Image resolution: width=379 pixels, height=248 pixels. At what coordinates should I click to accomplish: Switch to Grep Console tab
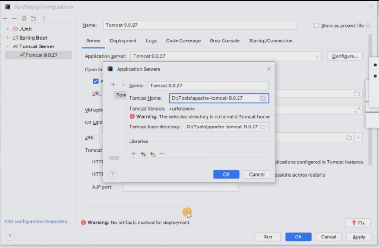click(x=224, y=41)
